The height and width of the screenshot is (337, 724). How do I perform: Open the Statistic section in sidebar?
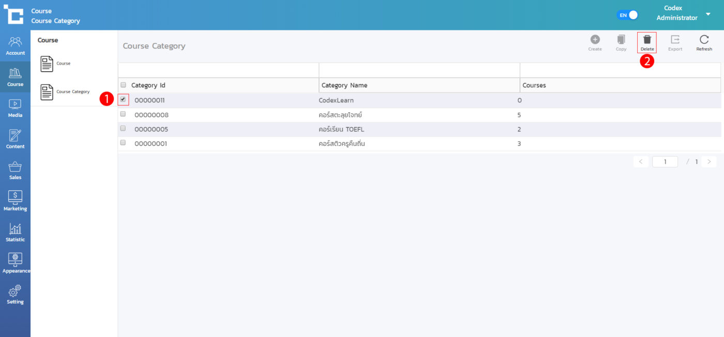[x=15, y=233]
